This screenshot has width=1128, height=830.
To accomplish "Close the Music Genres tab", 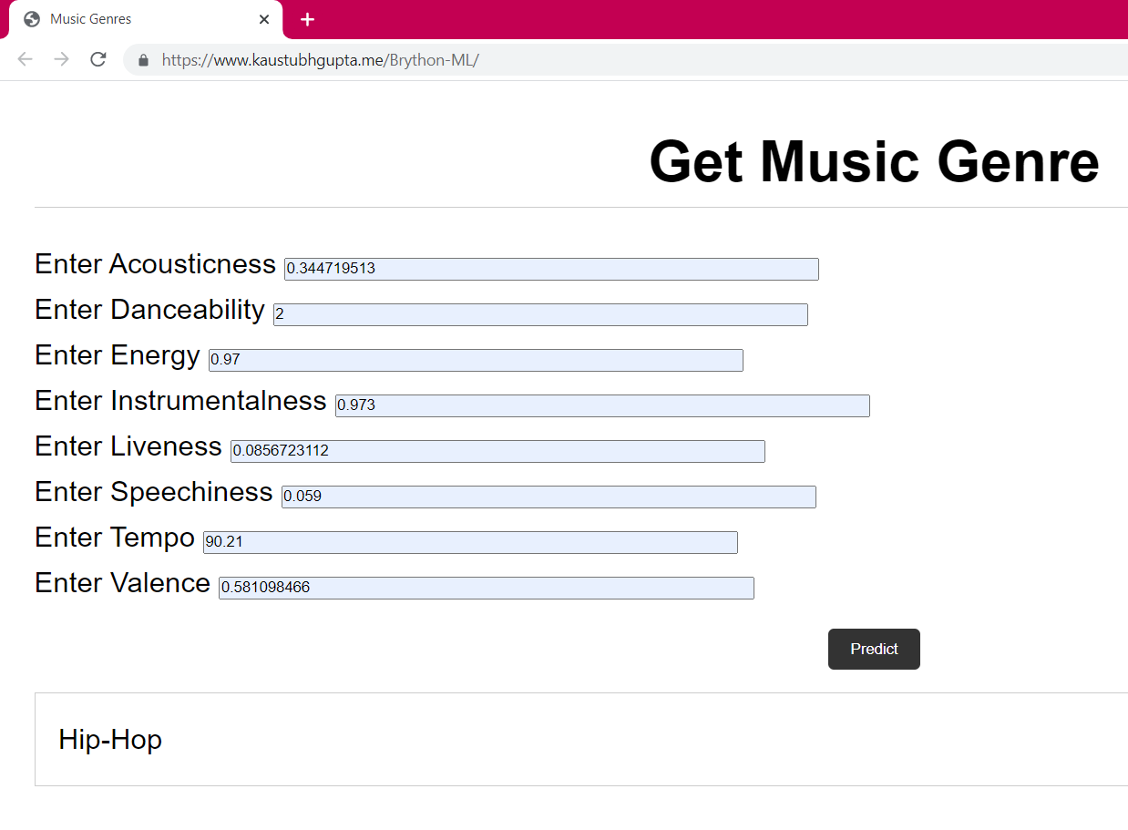I will (264, 19).
